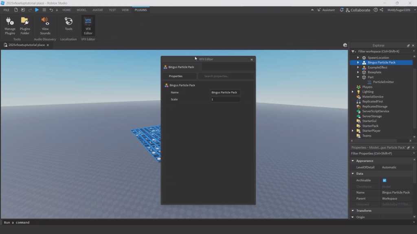This screenshot has height=234, width=417.
Task: Click the Filter Properties search box
Action: [381, 153]
